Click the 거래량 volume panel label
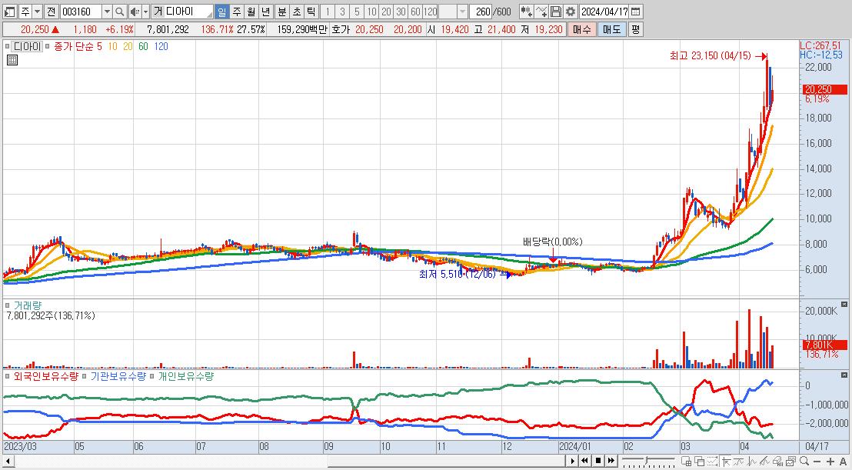The width and height of the screenshot is (852, 470). [x=27, y=306]
